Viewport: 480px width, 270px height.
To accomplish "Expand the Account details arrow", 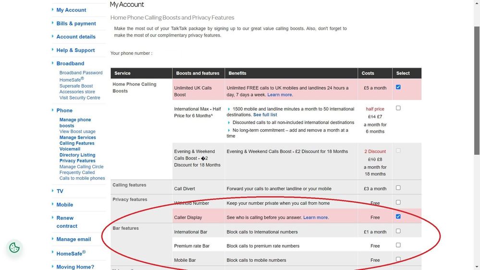I will coord(53,36).
